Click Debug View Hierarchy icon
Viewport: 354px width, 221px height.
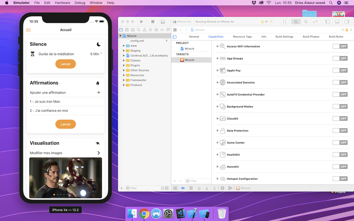[222, 188]
